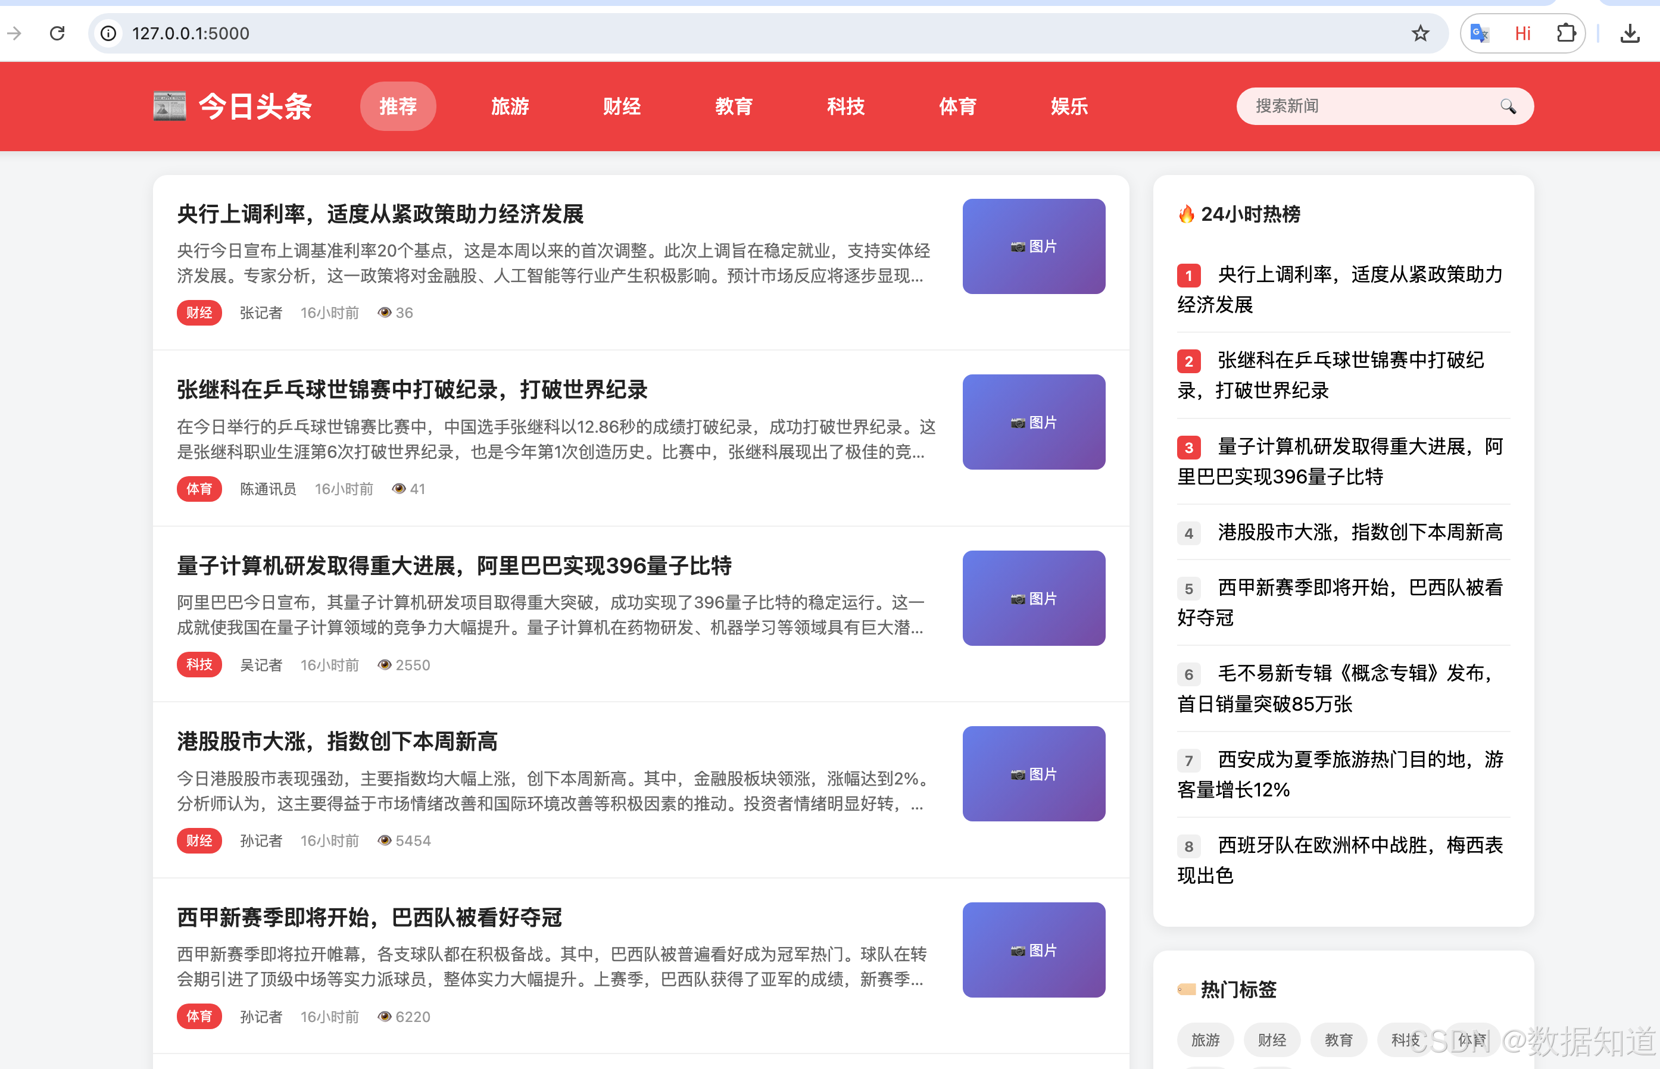Click the image placeholder of the 西甲 article
The image size is (1660, 1069).
click(1033, 951)
